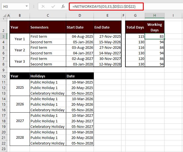The height and width of the screenshot is (152, 183).
Task: Open Insert Function fx dialog
Action: [x=63, y=6]
